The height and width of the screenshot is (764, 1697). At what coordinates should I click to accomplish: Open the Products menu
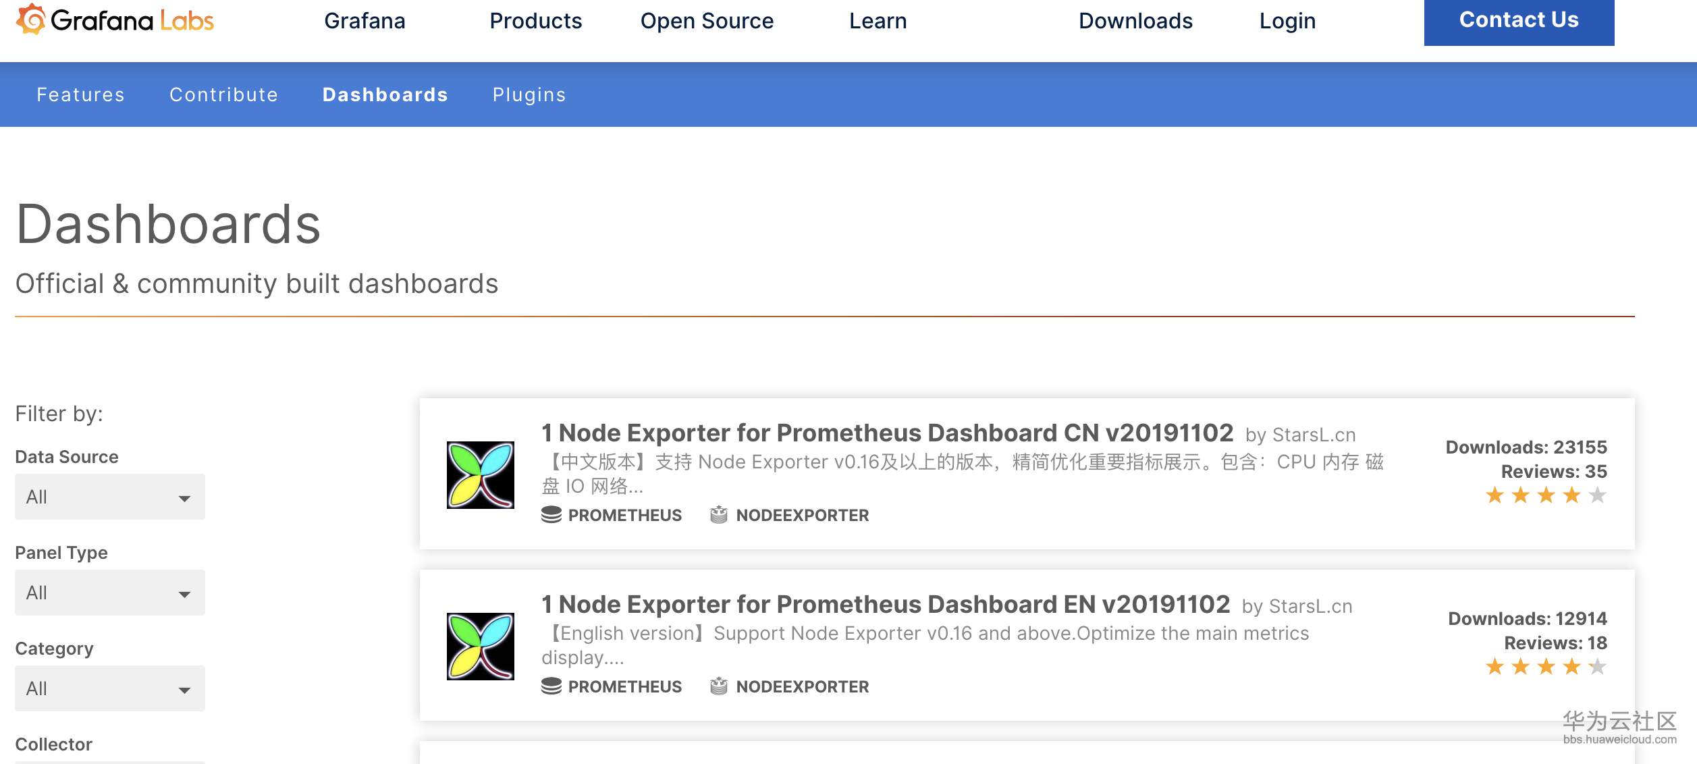coord(535,21)
